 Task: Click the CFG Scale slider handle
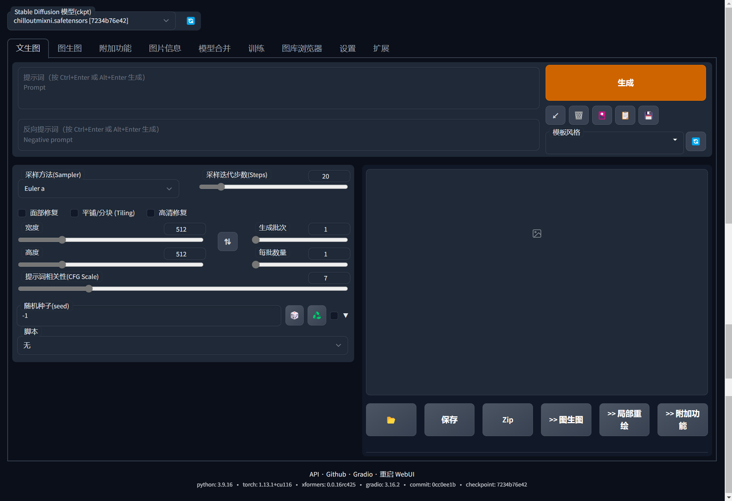point(89,289)
